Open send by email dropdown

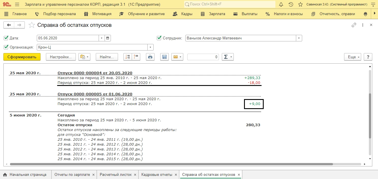point(177,57)
